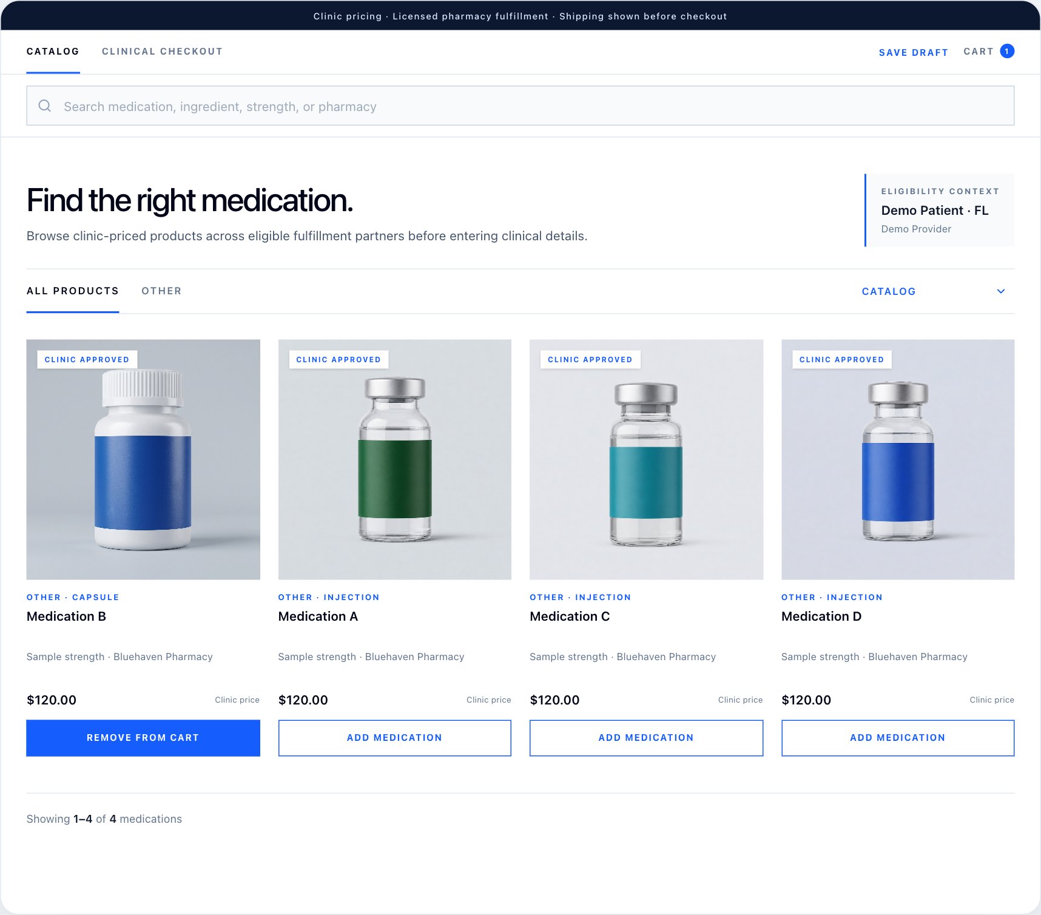Image resolution: width=1041 pixels, height=915 pixels.
Task: Add Medication A to order
Action: [x=394, y=738]
